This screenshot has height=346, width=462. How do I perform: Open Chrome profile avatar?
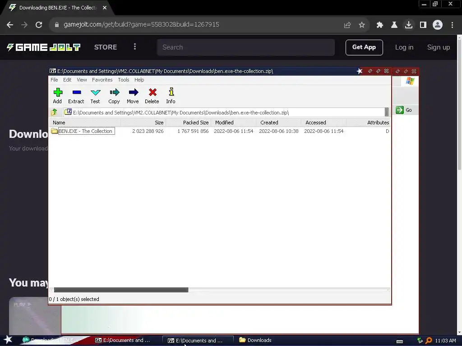tap(438, 25)
